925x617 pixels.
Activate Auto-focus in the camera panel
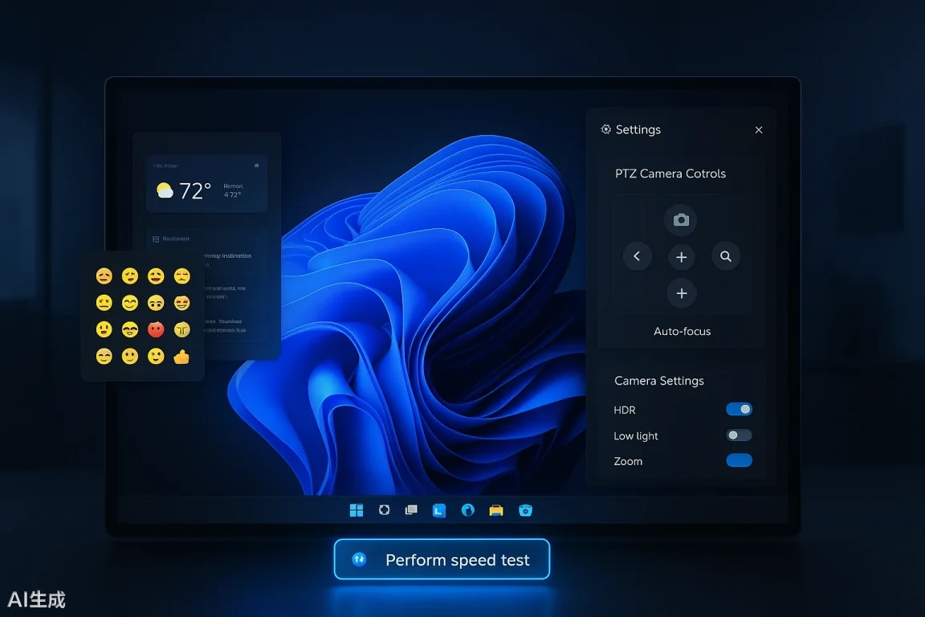click(682, 330)
